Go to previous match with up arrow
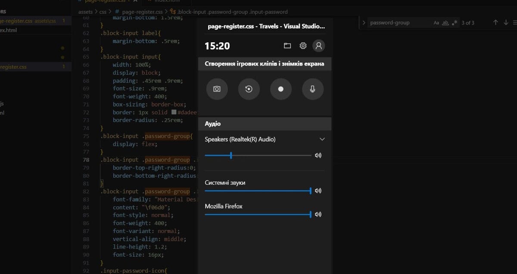 point(495,22)
